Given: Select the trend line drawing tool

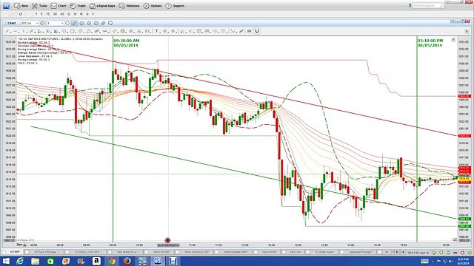Looking at the screenshot, I should (x=7, y=31).
